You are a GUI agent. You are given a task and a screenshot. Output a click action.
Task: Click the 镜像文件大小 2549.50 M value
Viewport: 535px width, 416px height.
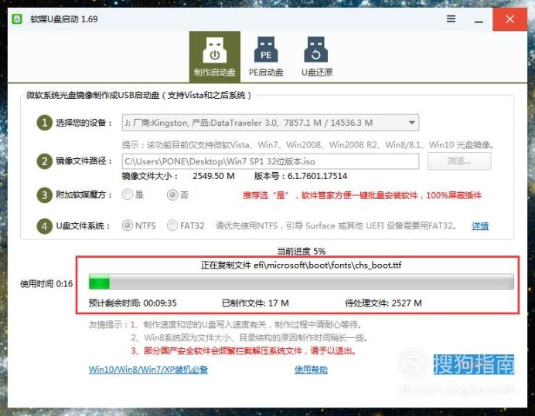tap(213, 176)
